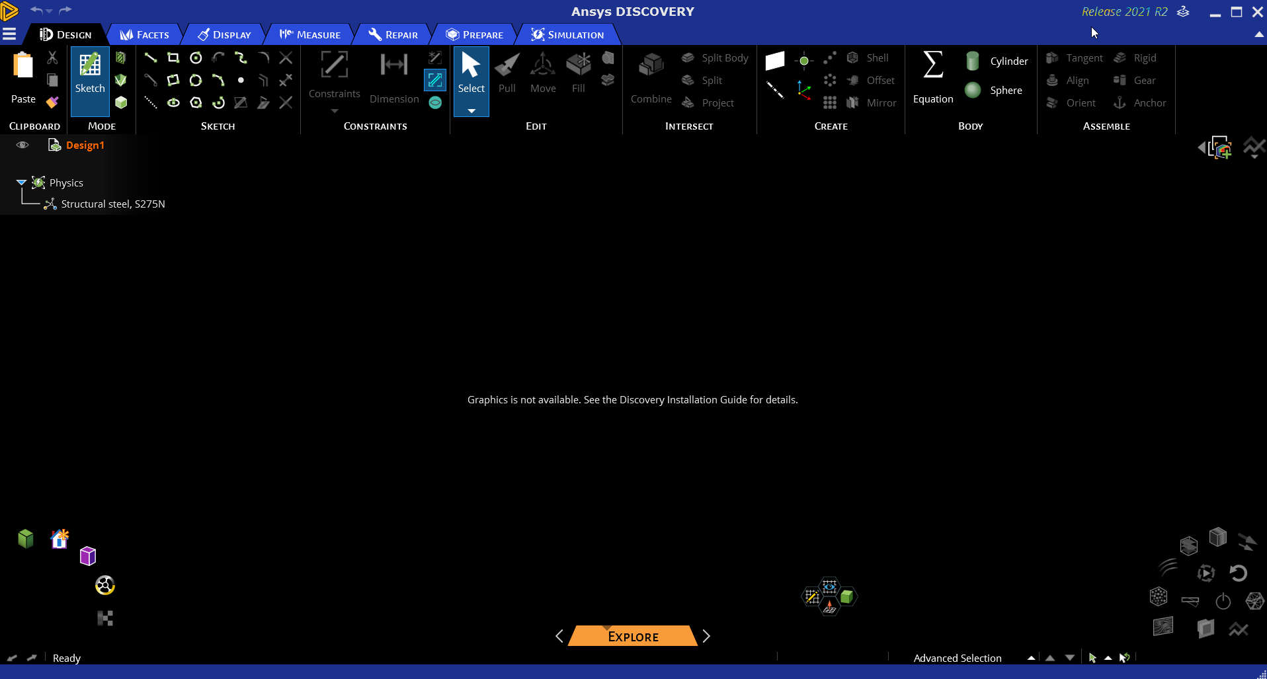The height and width of the screenshot is (679, 1267).
Task: Open the Equation tool
Action: click(933, 78)
